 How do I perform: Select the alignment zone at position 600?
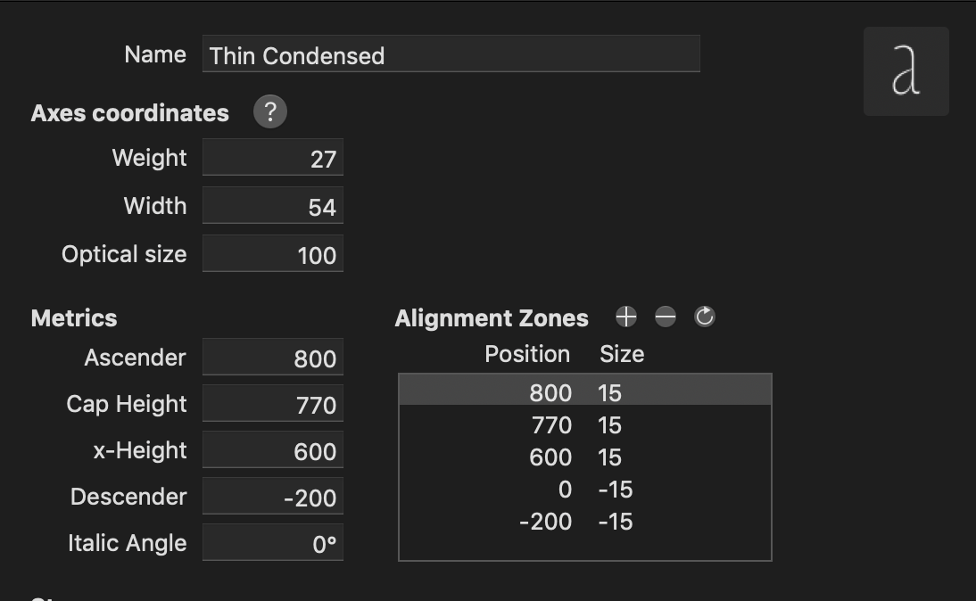[x=584, y=457]
